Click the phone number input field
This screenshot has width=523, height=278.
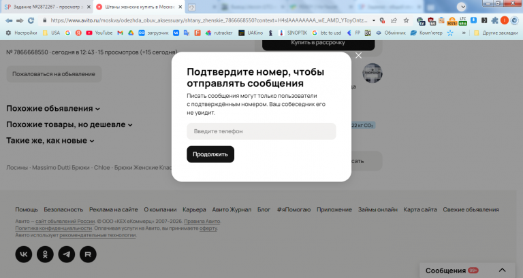pyautogui.click(x=261, y=131)
